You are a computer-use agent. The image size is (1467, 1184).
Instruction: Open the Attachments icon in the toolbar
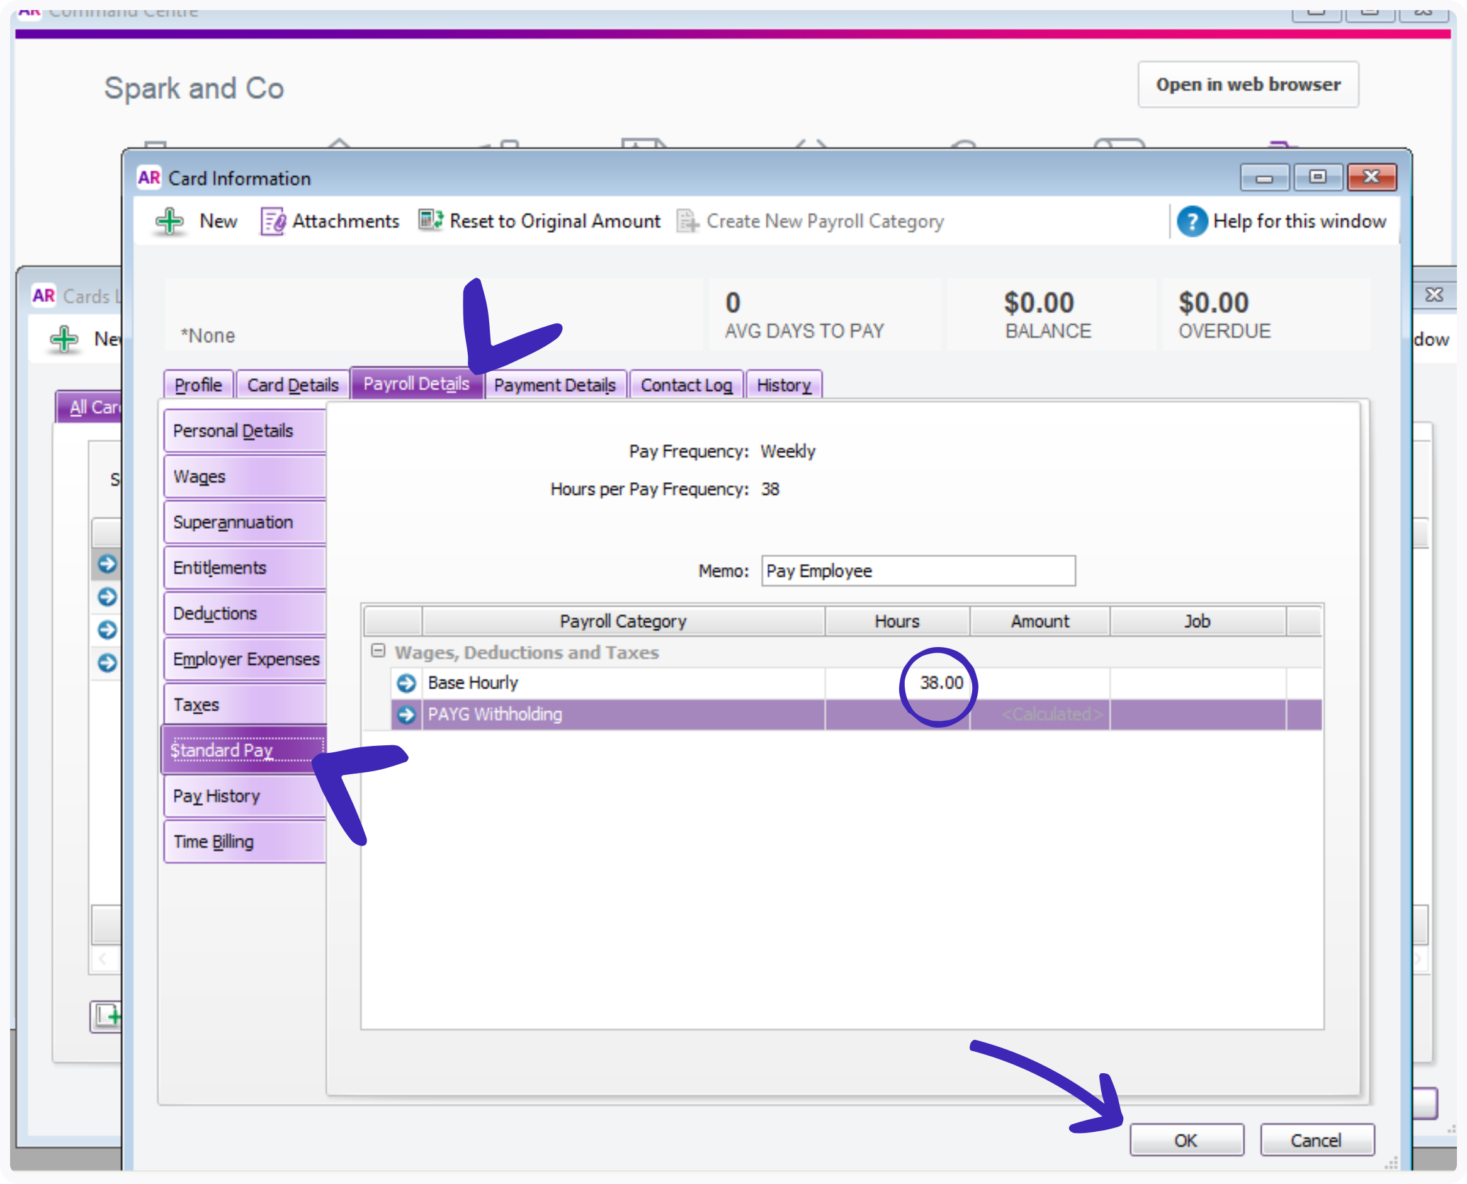coord(273,221)
